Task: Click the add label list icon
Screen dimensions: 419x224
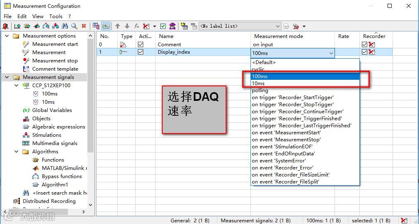Action: (x=184, y=26)
